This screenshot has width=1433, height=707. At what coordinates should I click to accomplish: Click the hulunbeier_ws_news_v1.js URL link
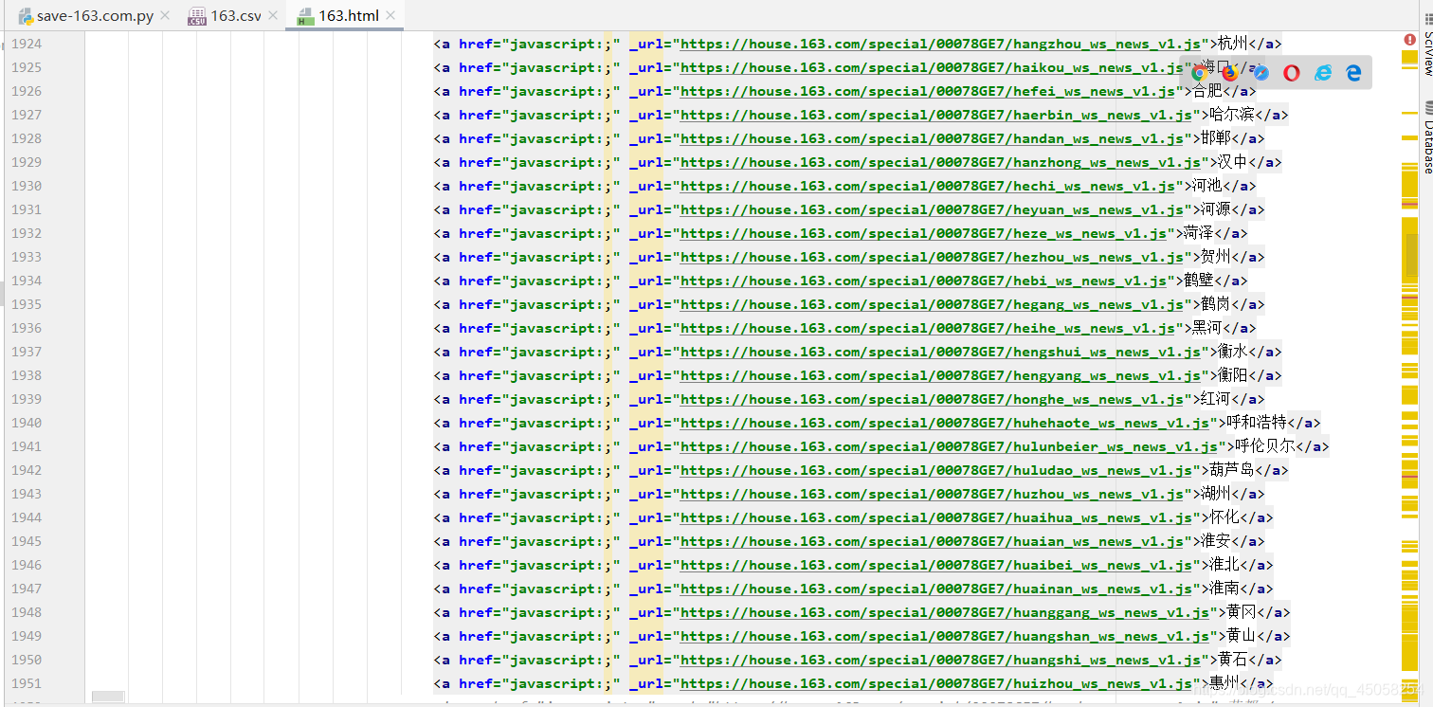[949, 446]
